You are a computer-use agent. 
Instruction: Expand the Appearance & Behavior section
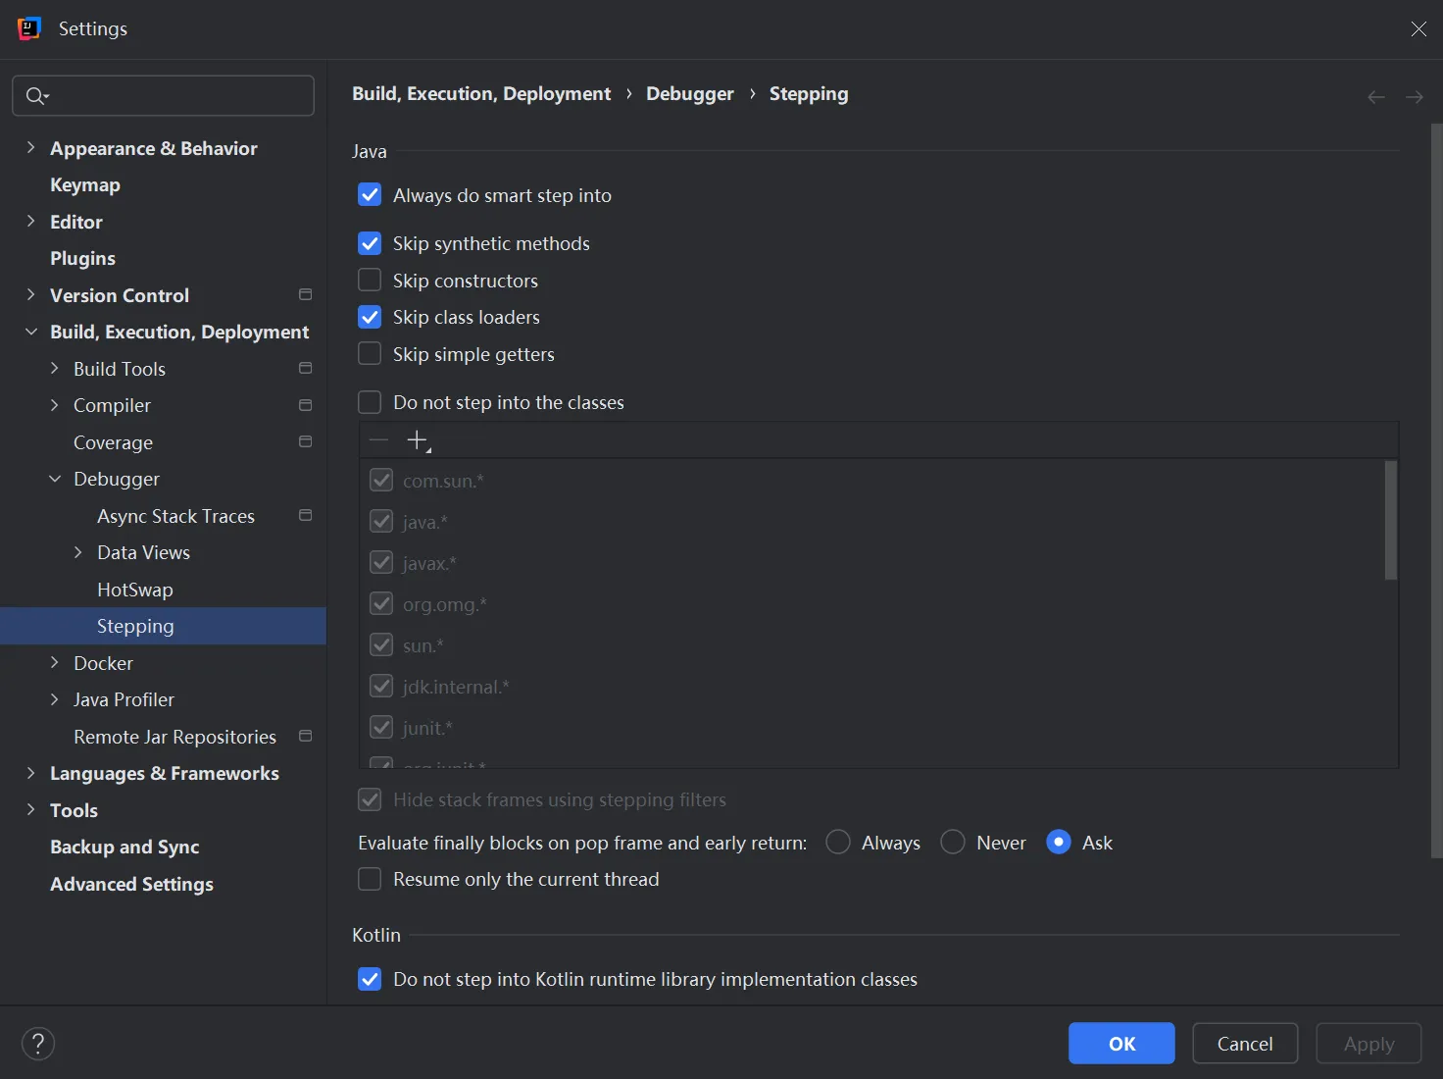[30, 148]
